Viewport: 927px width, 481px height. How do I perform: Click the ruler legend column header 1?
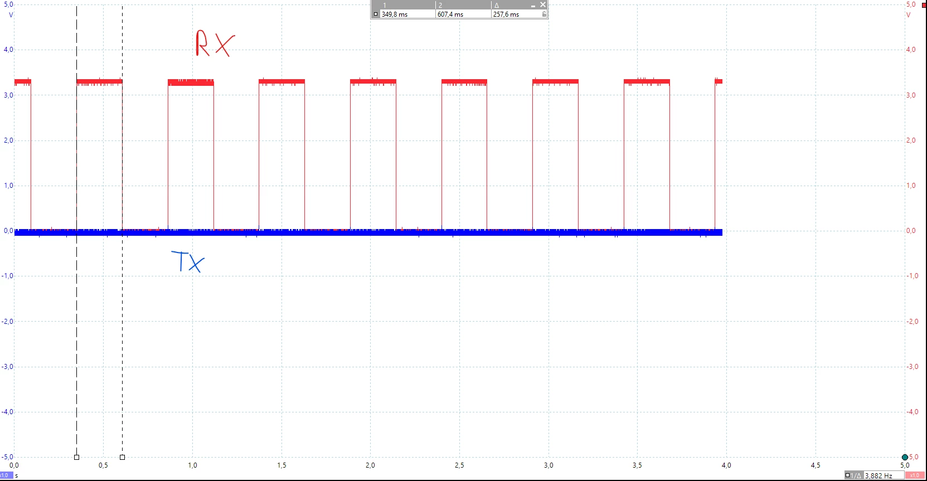point(385,6)
